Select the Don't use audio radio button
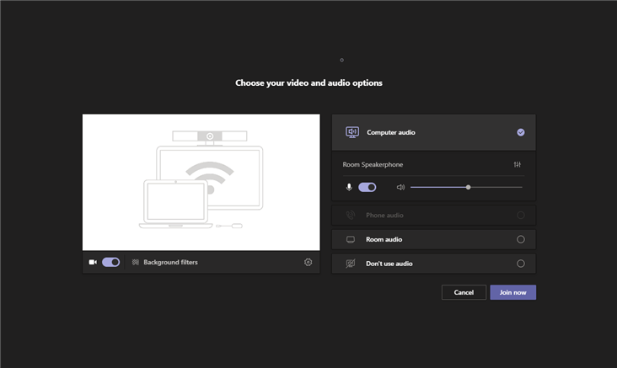Viewport: 617px width, 368px height. pyautogui.click(x=520, y=264)
